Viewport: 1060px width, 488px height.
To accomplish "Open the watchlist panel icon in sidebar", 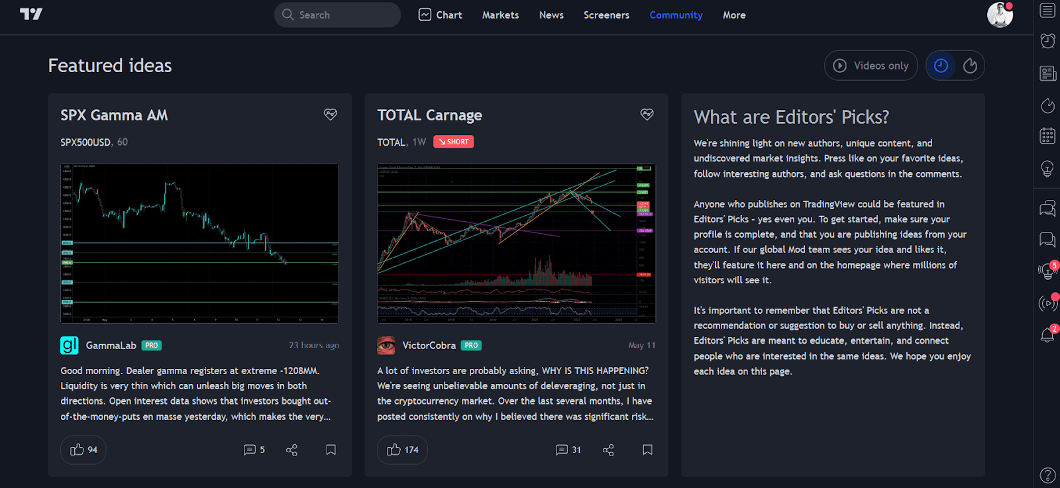I will tap(1047, 11).
